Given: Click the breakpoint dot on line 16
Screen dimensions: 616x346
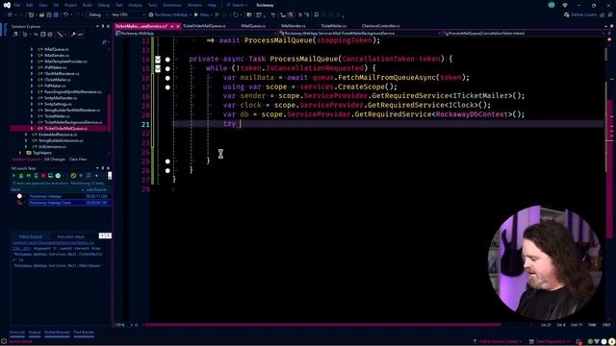Looking at the screenshot, I should click(167, 78).
